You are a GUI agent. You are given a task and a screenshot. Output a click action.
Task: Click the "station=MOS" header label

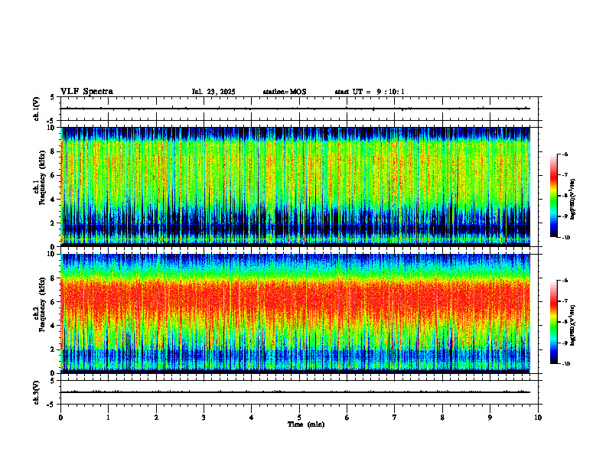[285, 92]
